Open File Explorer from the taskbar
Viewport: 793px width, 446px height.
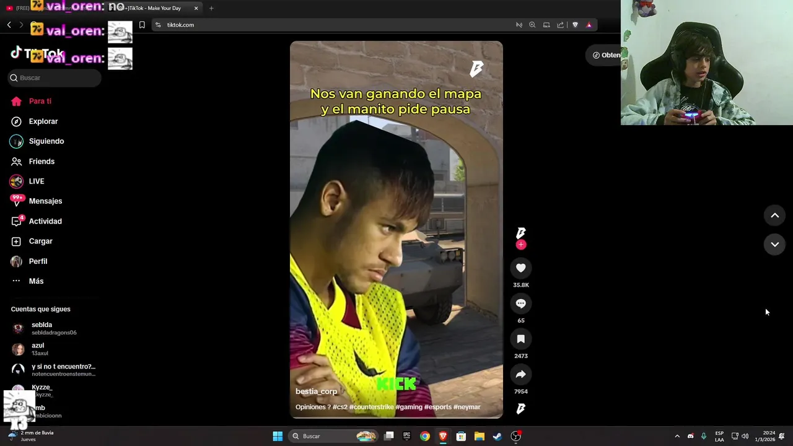point(479,436)
